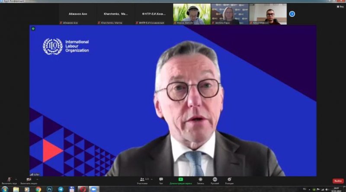This screenshot has height=192, width=346.
Task: Unmute the microphone (Включить звук)
Action: coord(9,181)
